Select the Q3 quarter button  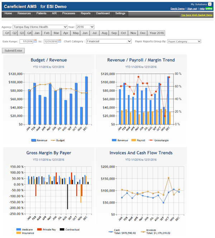21,33
